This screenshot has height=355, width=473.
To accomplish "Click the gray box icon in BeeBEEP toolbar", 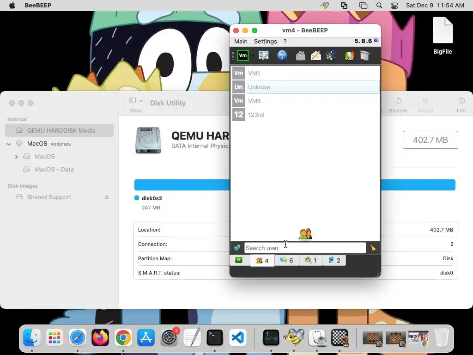I will point(365,55).
